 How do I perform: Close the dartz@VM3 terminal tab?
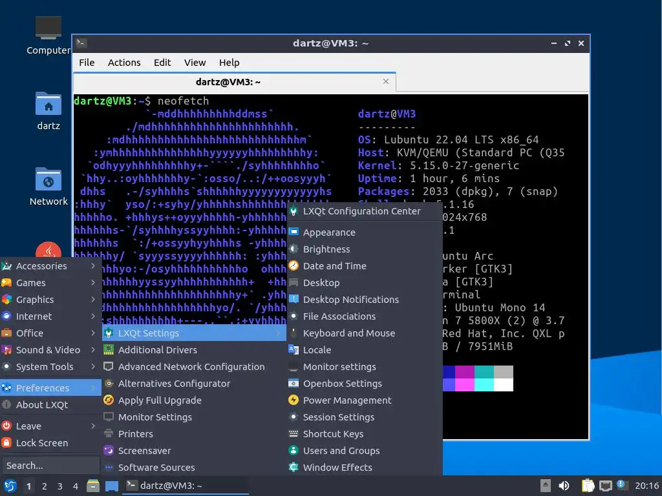(x=386, y=81)
